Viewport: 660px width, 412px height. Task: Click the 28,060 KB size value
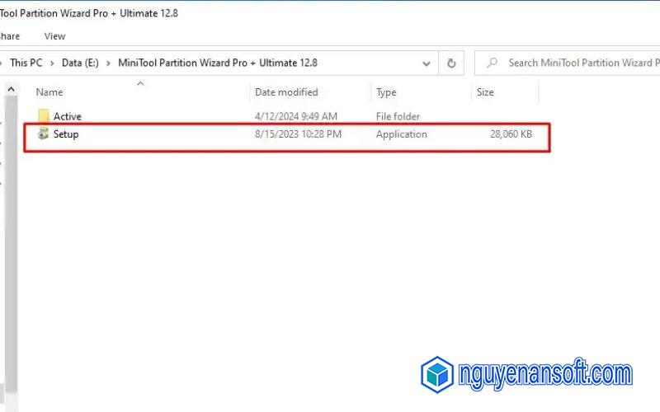(511, 134)
